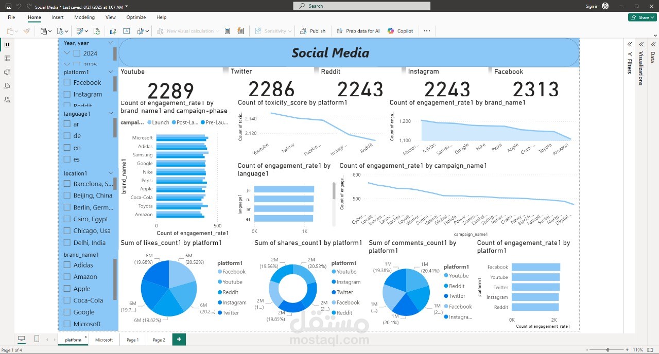Click in the Search box
This screenshot has height=354, width=659.
pyautogui.click(x=362, y=6)
